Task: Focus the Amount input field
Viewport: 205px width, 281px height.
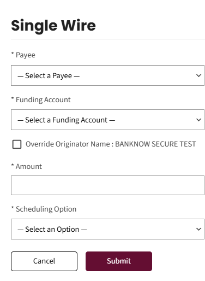Action: 107,185
